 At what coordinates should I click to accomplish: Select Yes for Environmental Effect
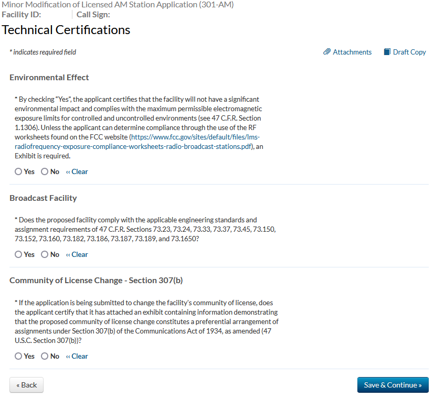tap(19, 171)
